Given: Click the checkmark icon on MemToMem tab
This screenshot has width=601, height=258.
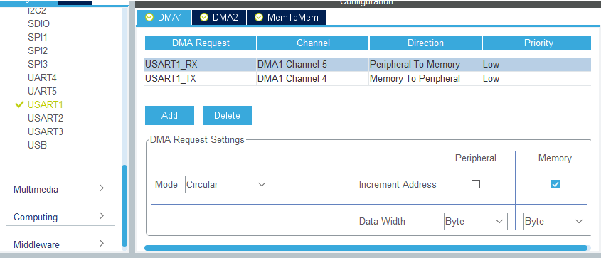Looking at the screenshot, I should tap(259, 17).
